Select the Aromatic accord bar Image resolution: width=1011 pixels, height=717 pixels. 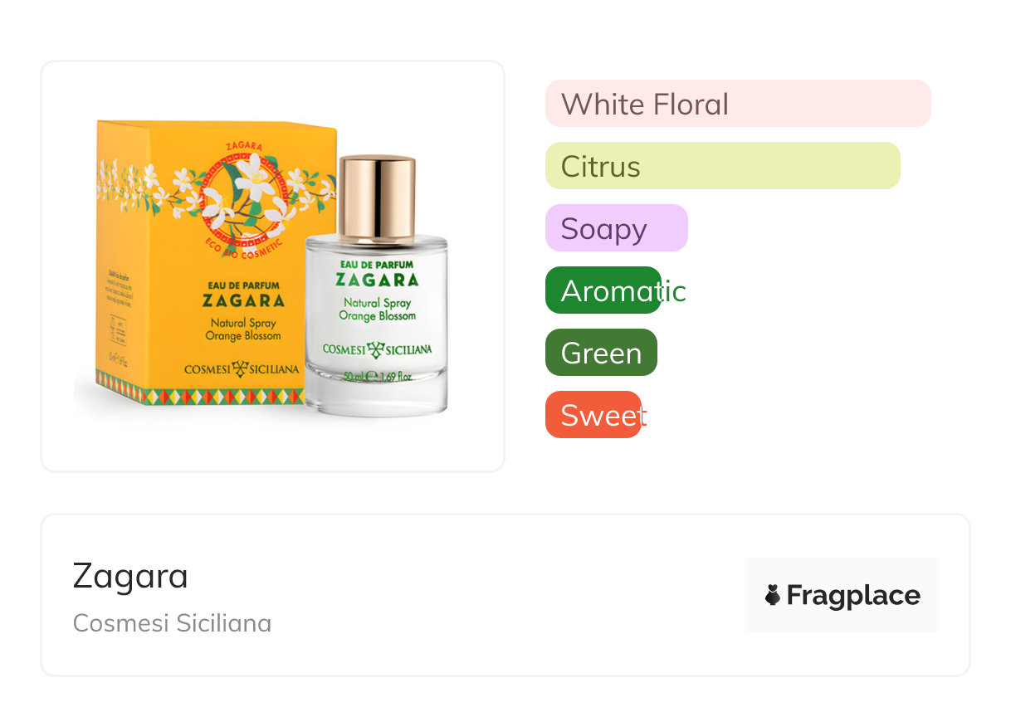click(x=603, y=290)
